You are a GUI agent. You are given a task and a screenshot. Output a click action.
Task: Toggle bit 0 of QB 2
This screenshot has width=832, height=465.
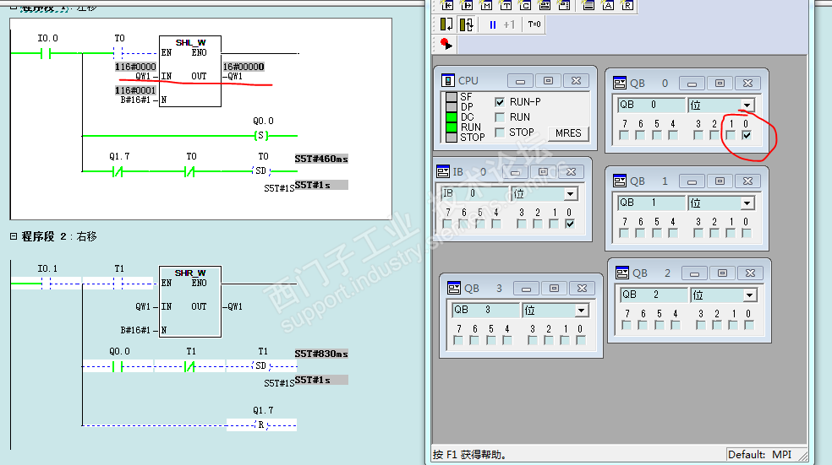click(x=748, y=325)
